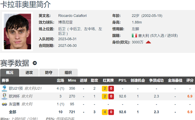Switch to the 防守 tab

click(x=49, y=73)
